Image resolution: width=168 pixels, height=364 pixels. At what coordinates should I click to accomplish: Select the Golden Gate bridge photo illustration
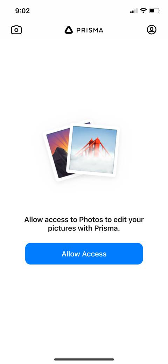[x=93, y=150]
